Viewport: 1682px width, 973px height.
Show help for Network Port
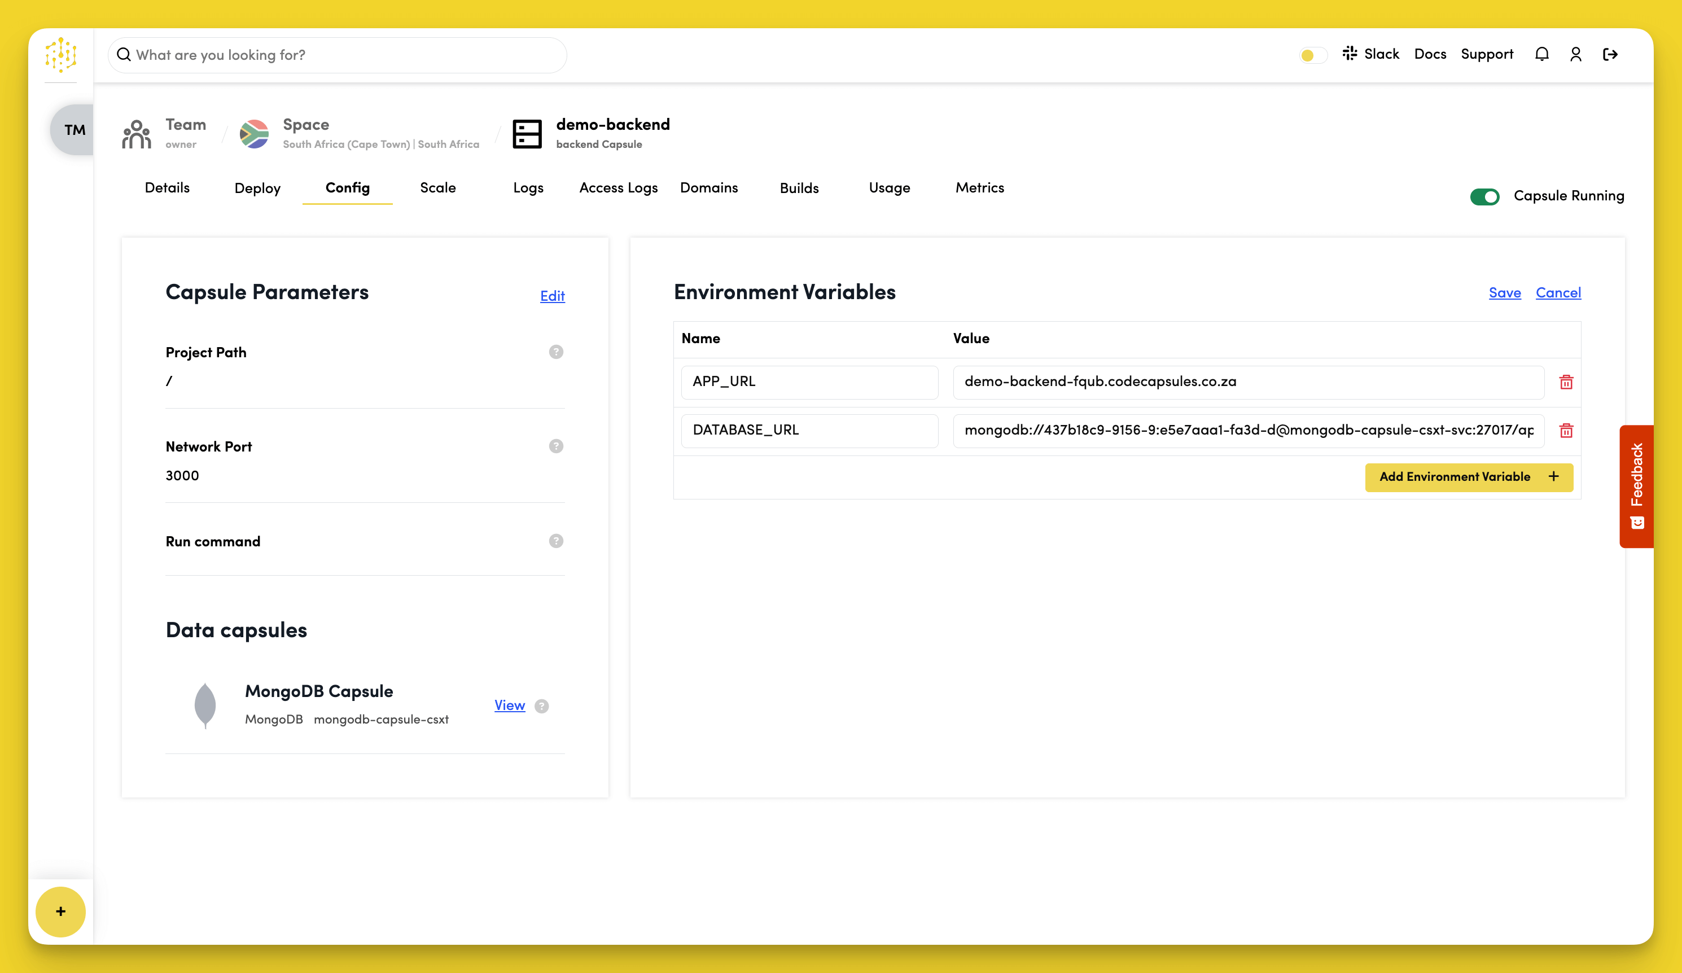tap(555, 446)
